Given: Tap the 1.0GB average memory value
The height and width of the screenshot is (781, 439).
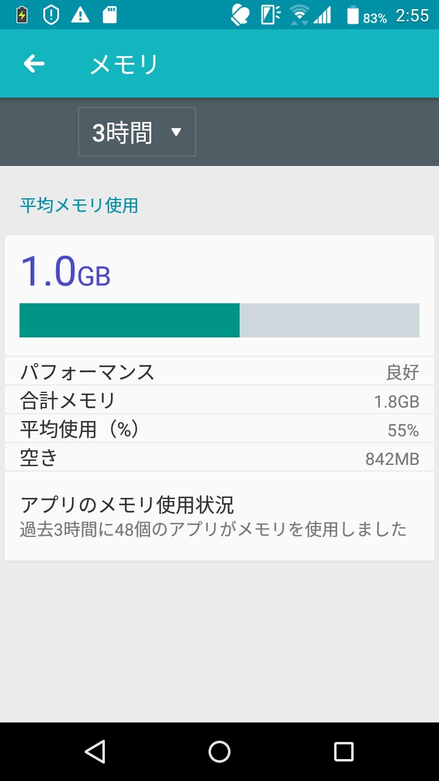Looking at the screenshot, I should tap(65, 272).
